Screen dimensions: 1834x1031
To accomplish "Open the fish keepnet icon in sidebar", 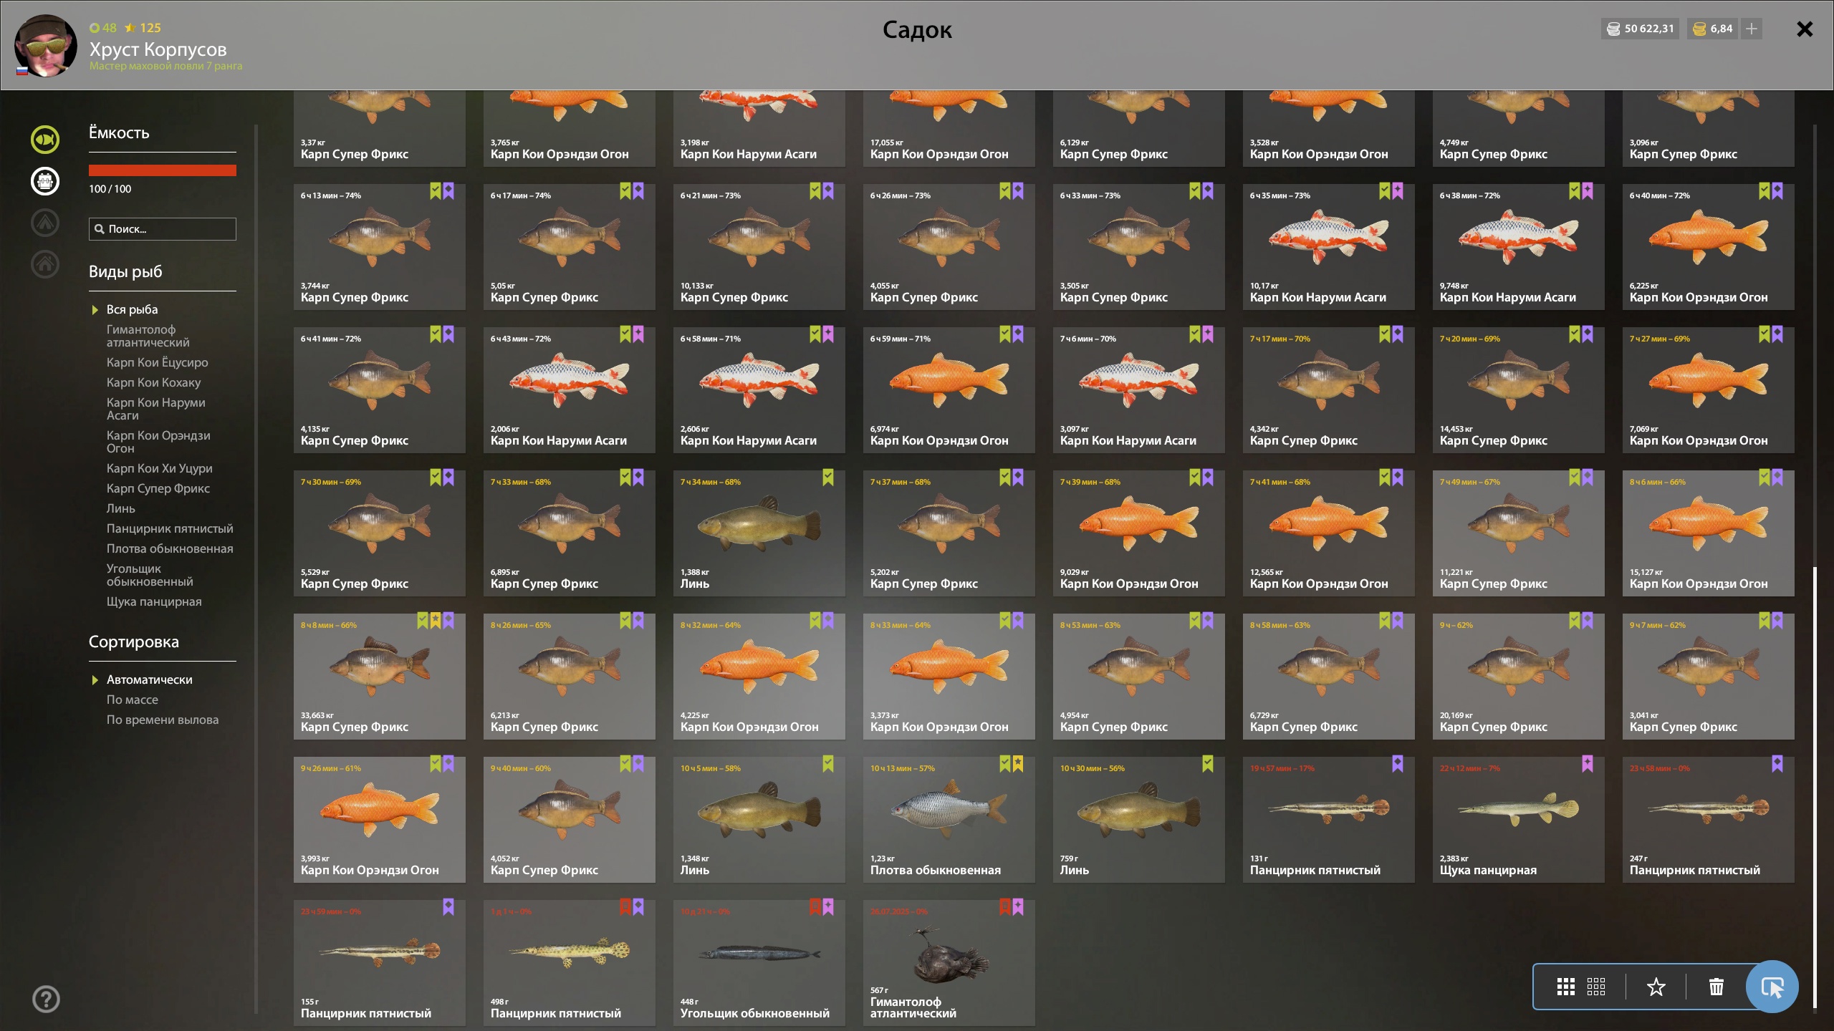I will [45, 139].
